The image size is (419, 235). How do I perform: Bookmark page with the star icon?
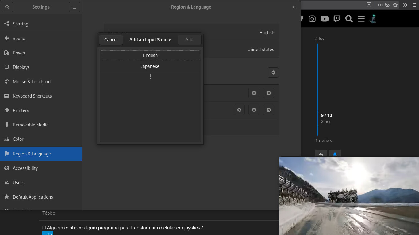coord(395,5)
